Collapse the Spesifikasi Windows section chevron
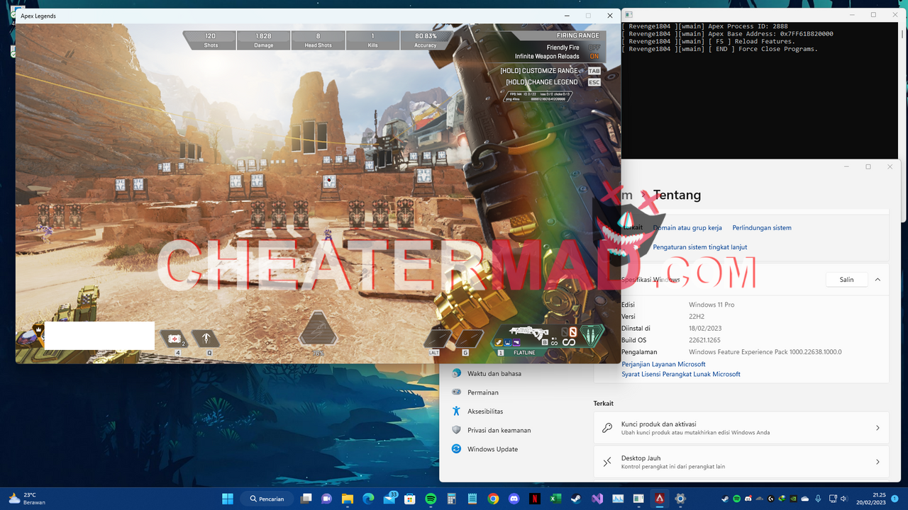 click(x=877, y=280)
